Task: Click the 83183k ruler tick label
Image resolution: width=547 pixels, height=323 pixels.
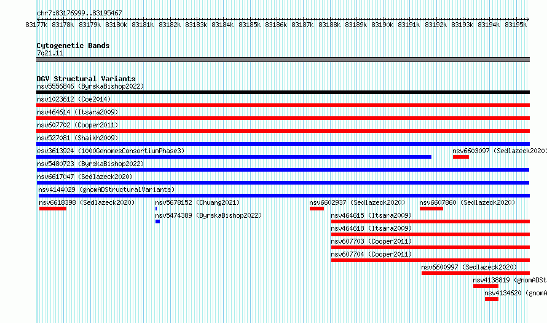Action: pyautogui.click(x=196, y=25)
